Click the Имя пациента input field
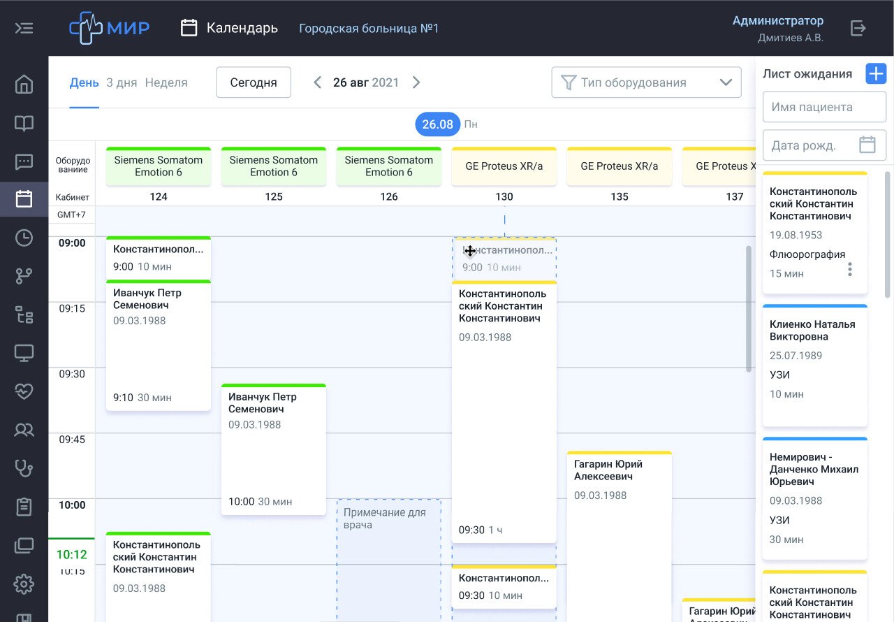Viewport: 894px width, 622px height. pyautogui.click(x=824, y=107)
